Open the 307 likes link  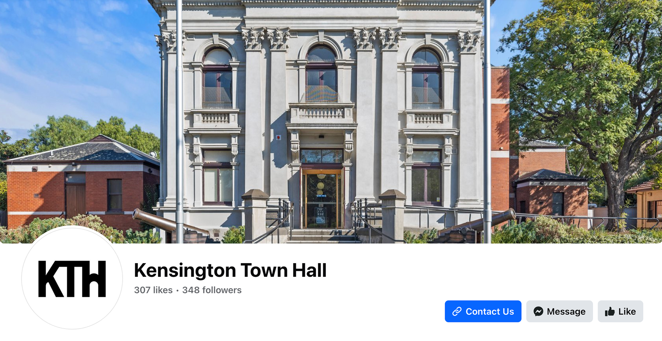(153, 290)
